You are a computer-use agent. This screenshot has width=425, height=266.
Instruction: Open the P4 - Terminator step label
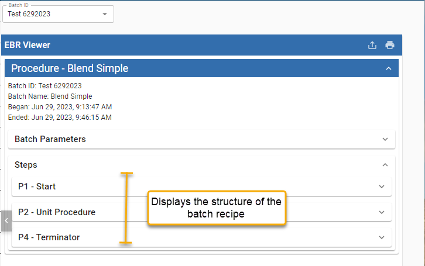[x=49, y=237]
